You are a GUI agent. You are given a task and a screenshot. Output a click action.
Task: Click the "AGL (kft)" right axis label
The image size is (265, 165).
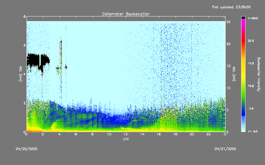coord(234,74)
